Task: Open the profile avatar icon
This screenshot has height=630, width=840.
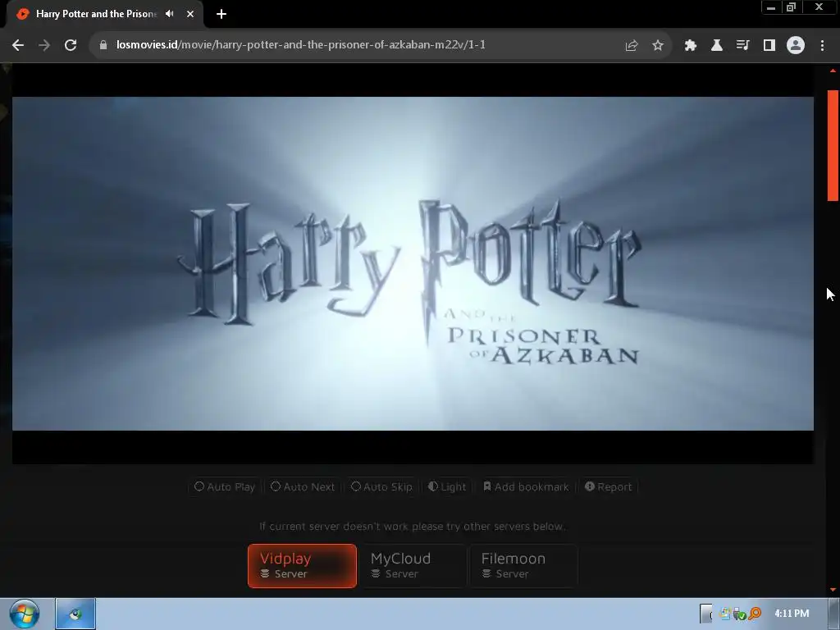Action: (x=796, y=45)
